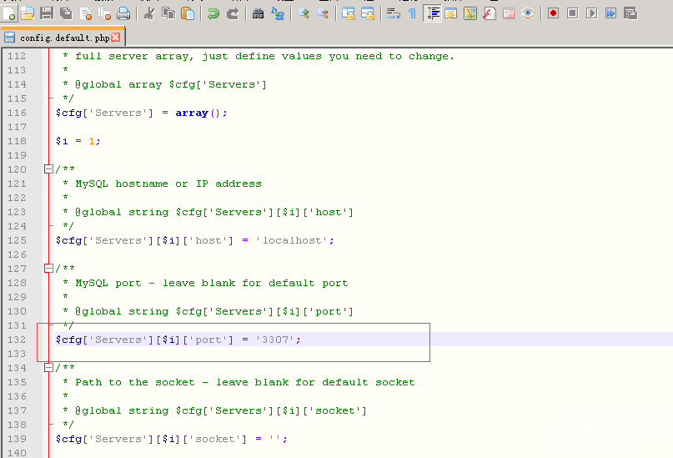Image resolution: width=673 pixels, height=458 pixels.
Task: Cut the selection with the scissors icon
Action: pyautogui.click(x=149, y=13)
